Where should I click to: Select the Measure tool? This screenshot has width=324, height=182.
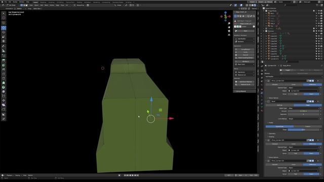click(4, 51)
